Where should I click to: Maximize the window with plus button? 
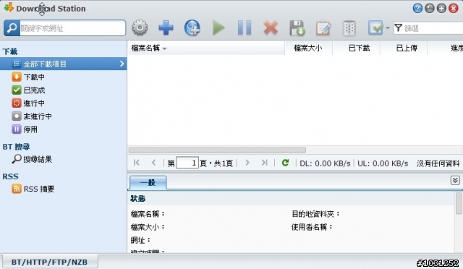[x=441, y=8]
